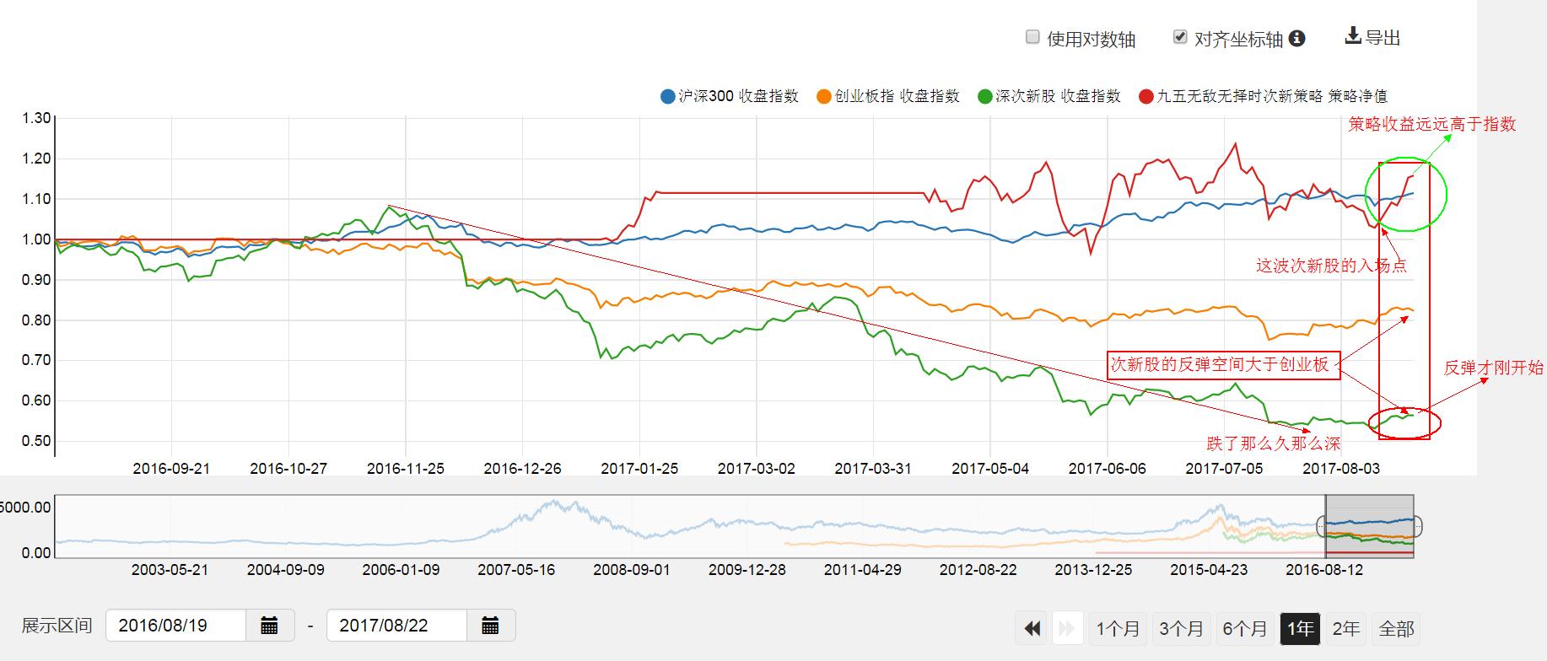Select the 1个月 range
The height and width of the screenshot is (661, 1547).
1118,628
